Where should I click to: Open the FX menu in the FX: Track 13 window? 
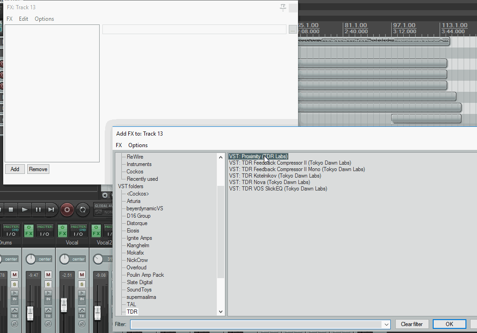(9, 19)
